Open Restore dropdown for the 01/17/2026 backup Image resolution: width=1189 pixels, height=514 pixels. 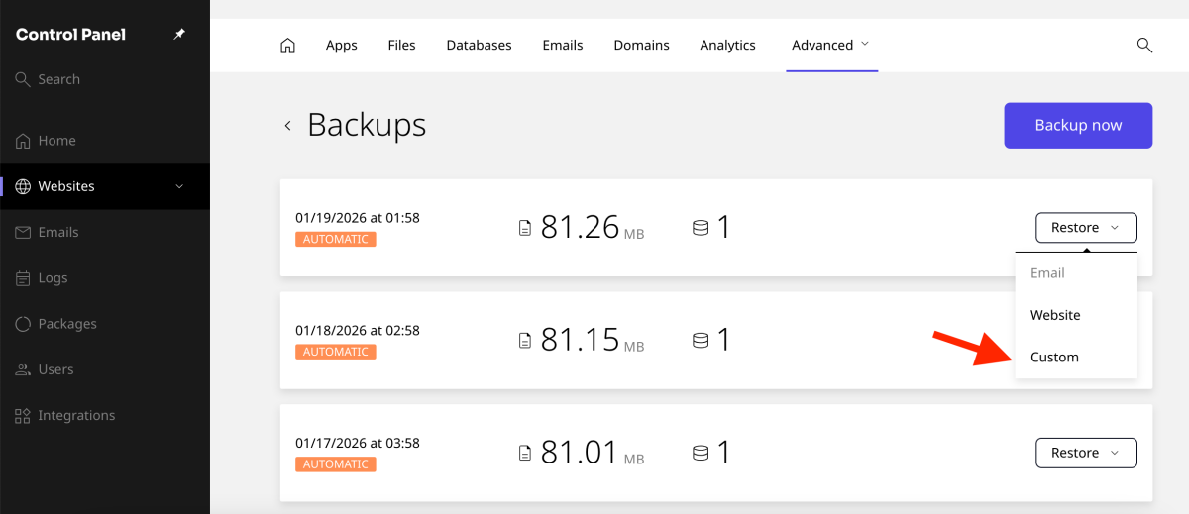1086,453
